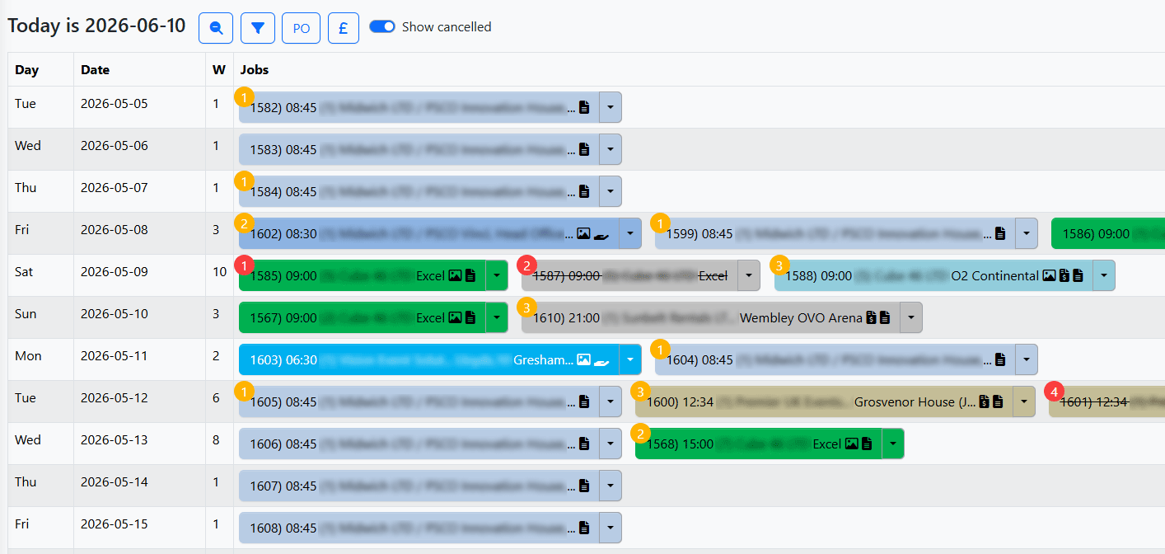Open the search zoom-out tool button
1165x554 pixels.
pos(216,28)
